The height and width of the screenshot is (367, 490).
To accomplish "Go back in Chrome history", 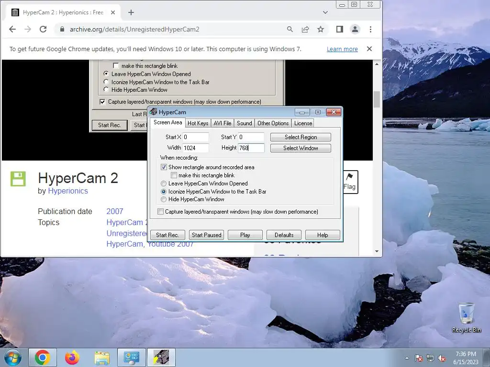I will pos(12,29).
